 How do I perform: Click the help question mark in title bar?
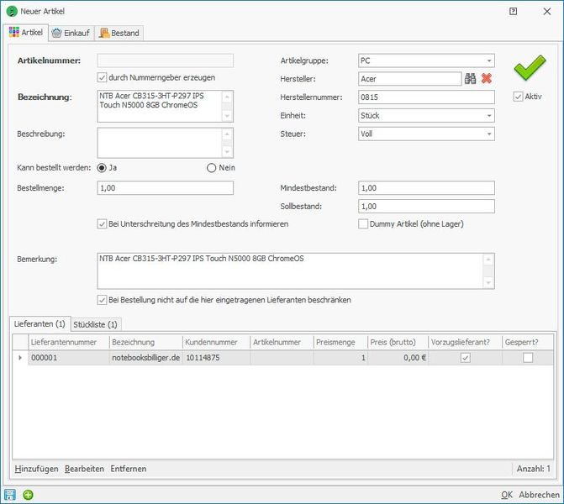[514, 12]
